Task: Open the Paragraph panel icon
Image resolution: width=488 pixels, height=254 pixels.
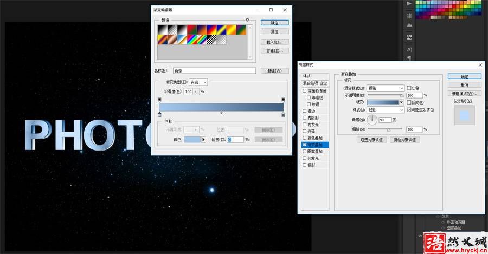Action: pos(409,58)
